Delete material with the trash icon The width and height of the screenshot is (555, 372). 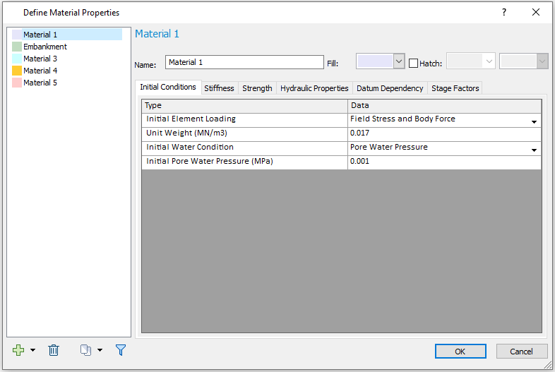pos(54,350)
